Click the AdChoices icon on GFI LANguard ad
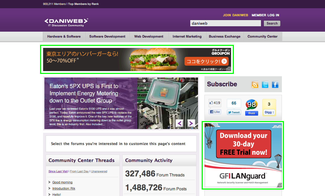325x196 pixels. tap(280, 185)
